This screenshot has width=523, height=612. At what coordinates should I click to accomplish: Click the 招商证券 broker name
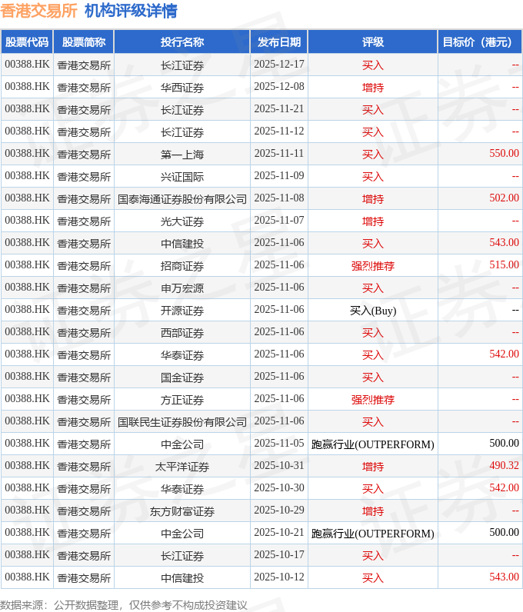[x=182, y=265]
